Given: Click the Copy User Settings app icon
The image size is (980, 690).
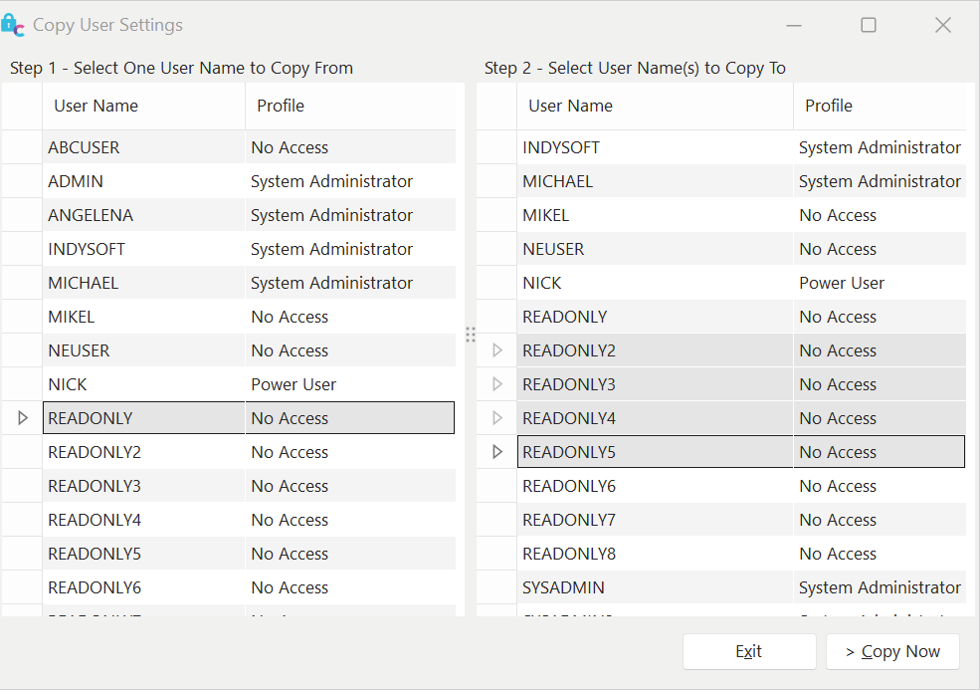Looking at the screenshot, I should tap(14, 26).
